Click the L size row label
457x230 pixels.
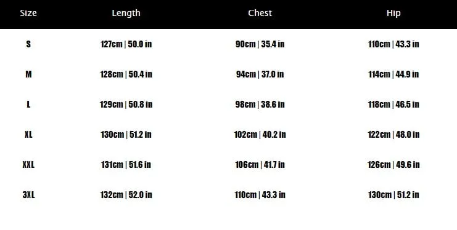(28, 105)
